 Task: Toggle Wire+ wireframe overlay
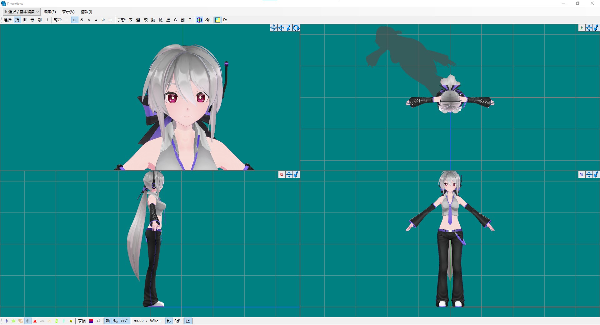coord(156,321)
